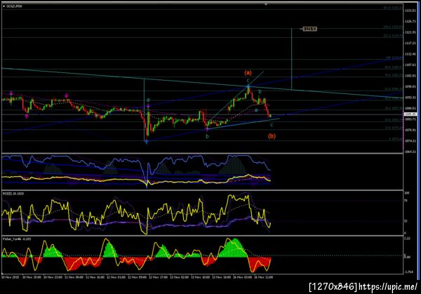The width and height of the screenshot is (421, 294).
Task: Click the 16 Nov 11:00 time label
Action: point(263,277)
